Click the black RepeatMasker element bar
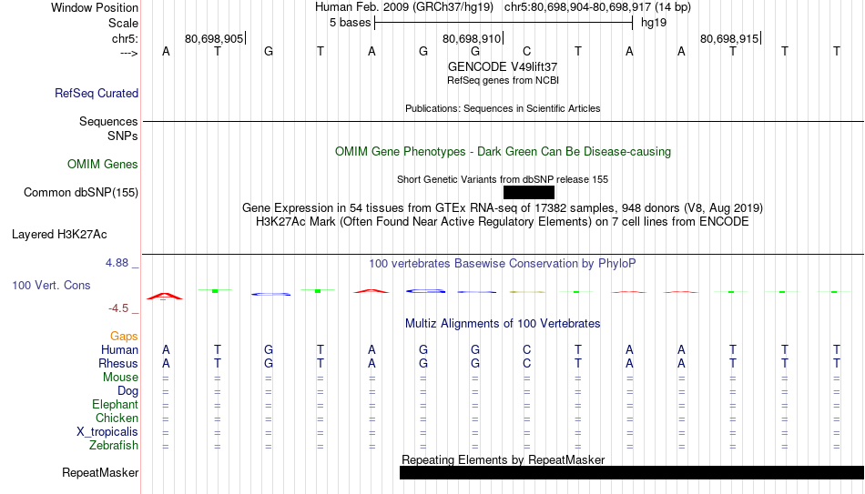The image size is (865, 494). pos(632,472)
